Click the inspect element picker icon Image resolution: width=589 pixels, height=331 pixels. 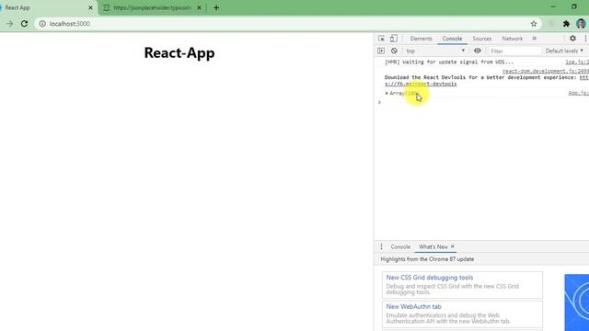381,39
